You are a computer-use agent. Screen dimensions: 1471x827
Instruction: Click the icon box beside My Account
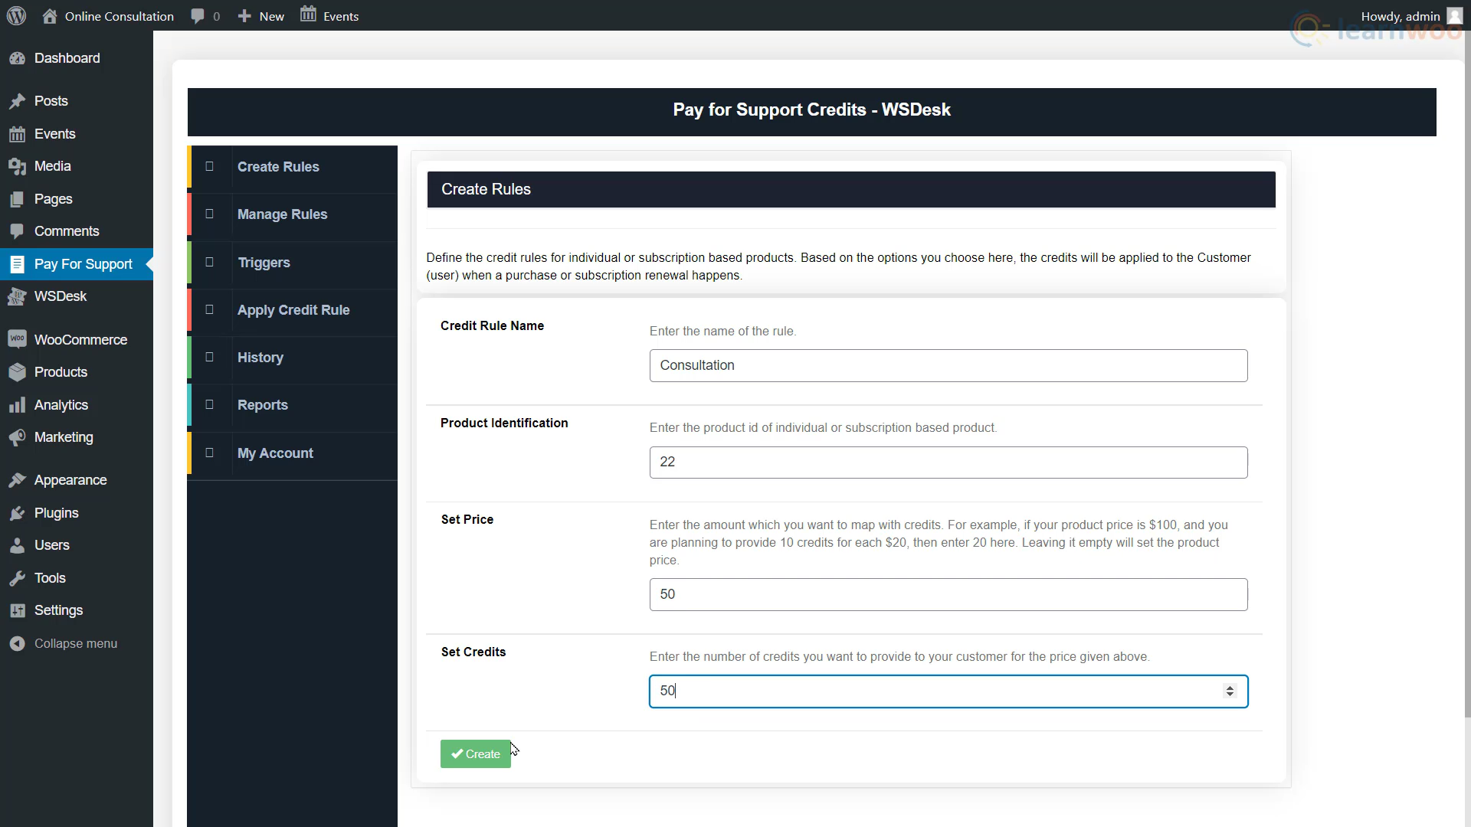(x=209, y=453)
